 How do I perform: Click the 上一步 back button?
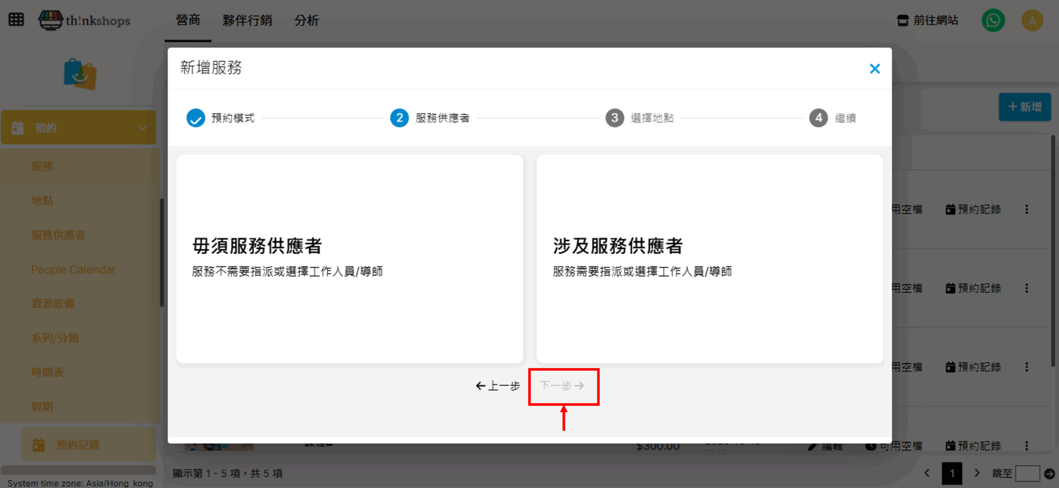click(x=498, y=386)
